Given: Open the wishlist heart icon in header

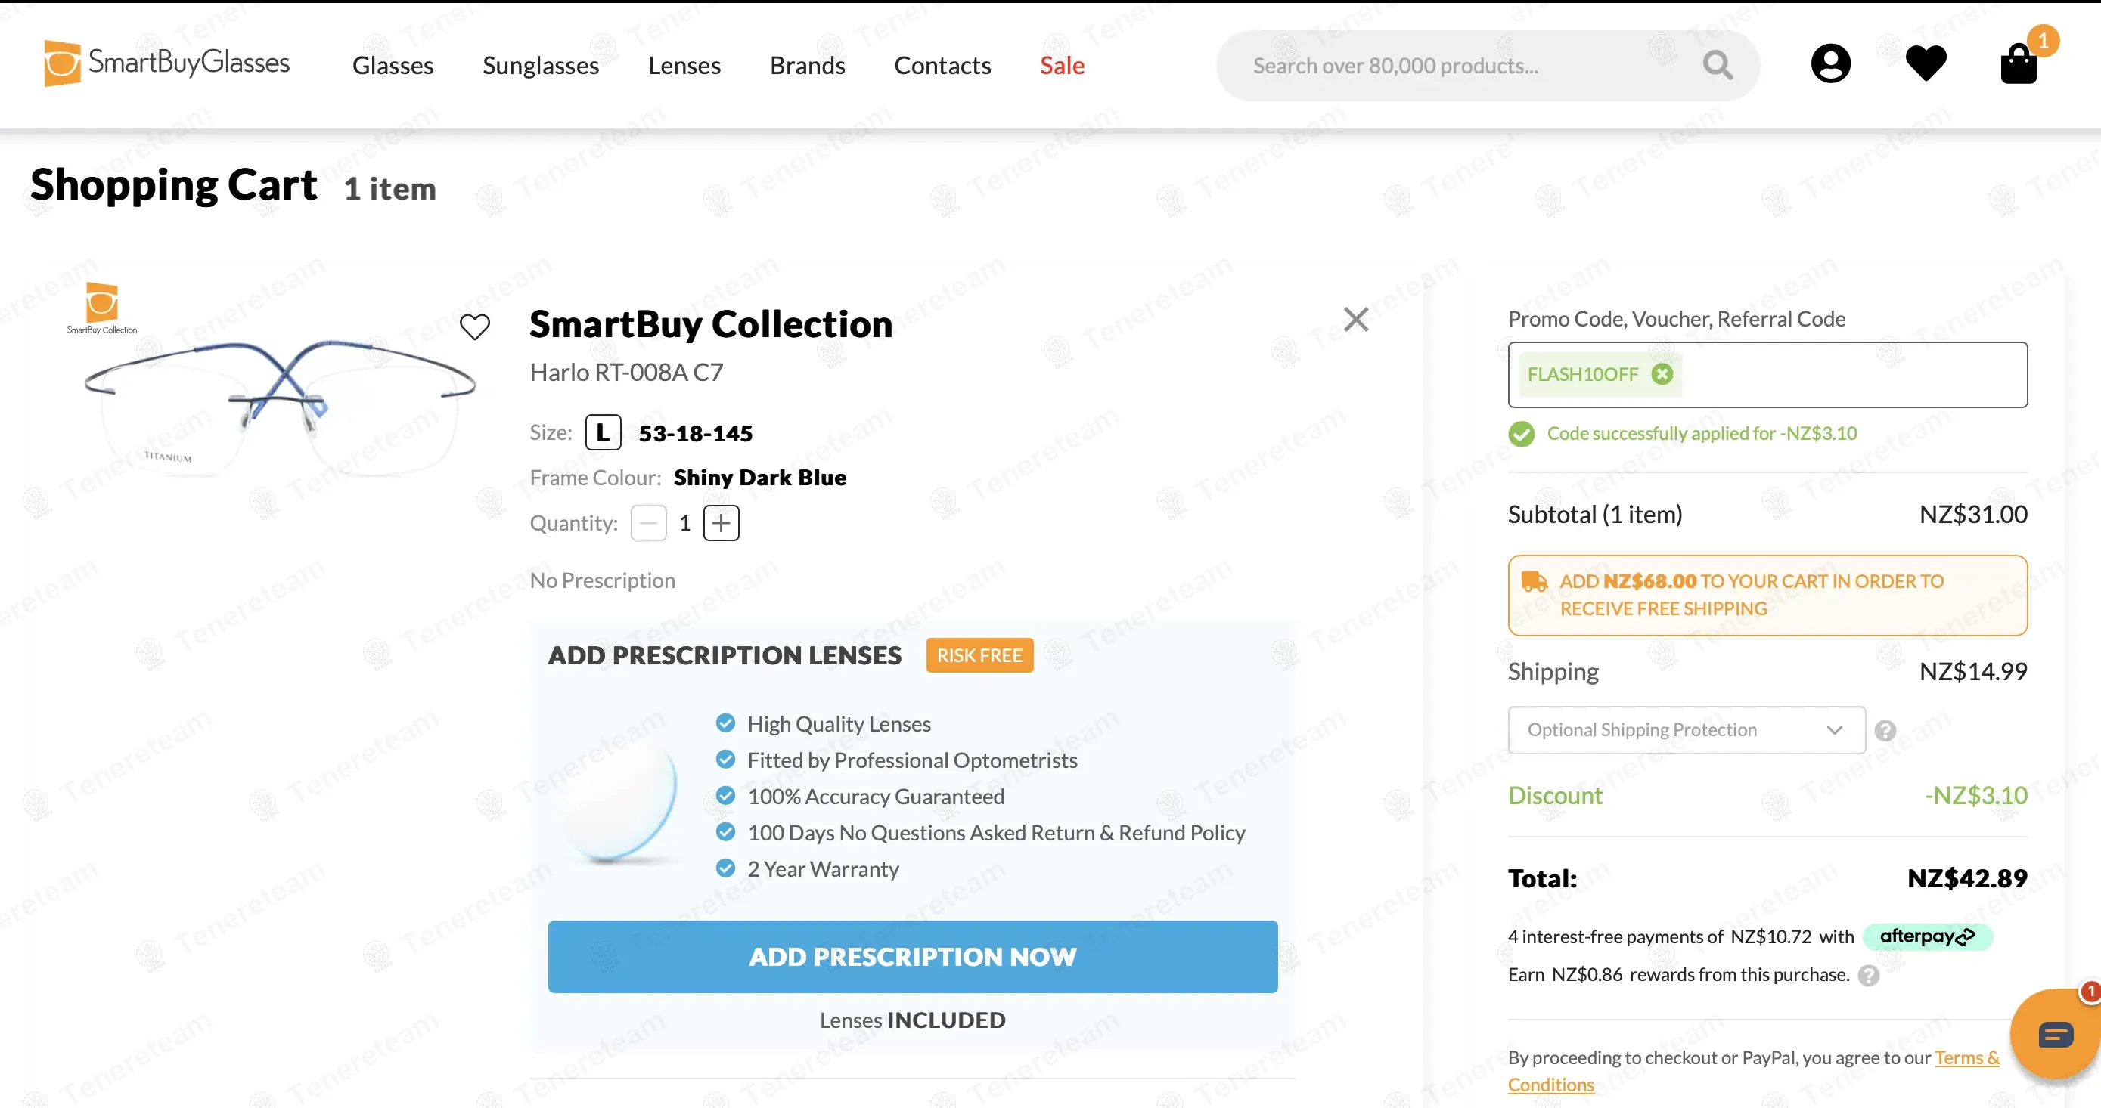Looking at the screenshot, I should click(x=1926, y=63).
